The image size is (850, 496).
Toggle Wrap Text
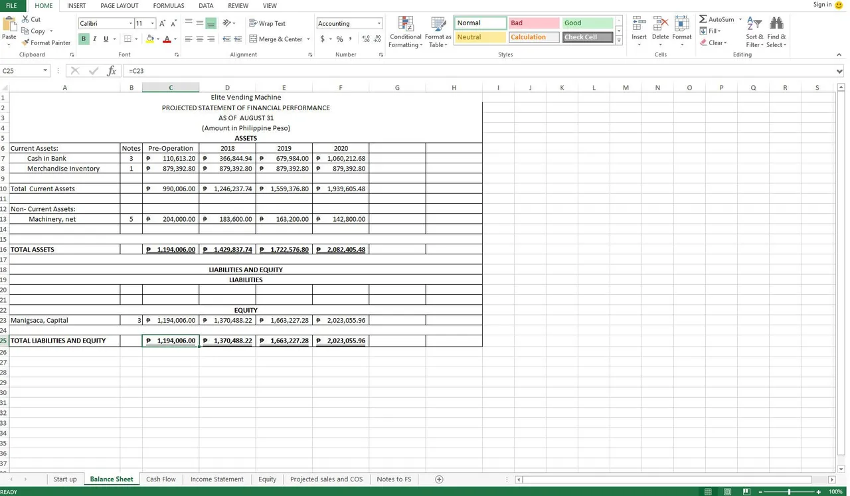(267, 23)
